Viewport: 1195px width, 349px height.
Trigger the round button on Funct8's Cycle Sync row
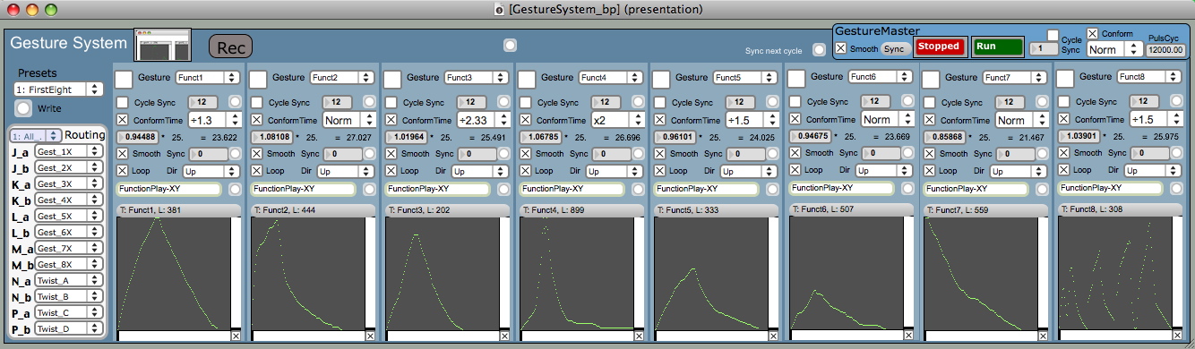coord(1176,102)
